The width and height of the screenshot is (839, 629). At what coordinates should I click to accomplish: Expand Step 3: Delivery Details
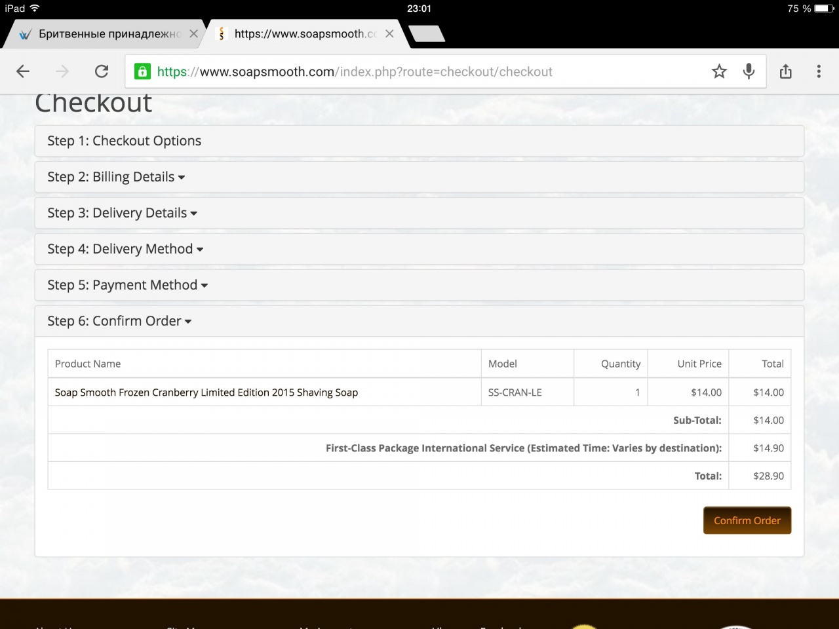122,213
